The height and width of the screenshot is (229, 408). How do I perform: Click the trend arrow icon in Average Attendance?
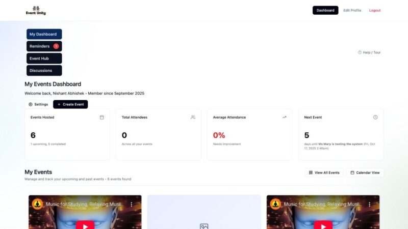pyautogui.click(x=284, y=117)
